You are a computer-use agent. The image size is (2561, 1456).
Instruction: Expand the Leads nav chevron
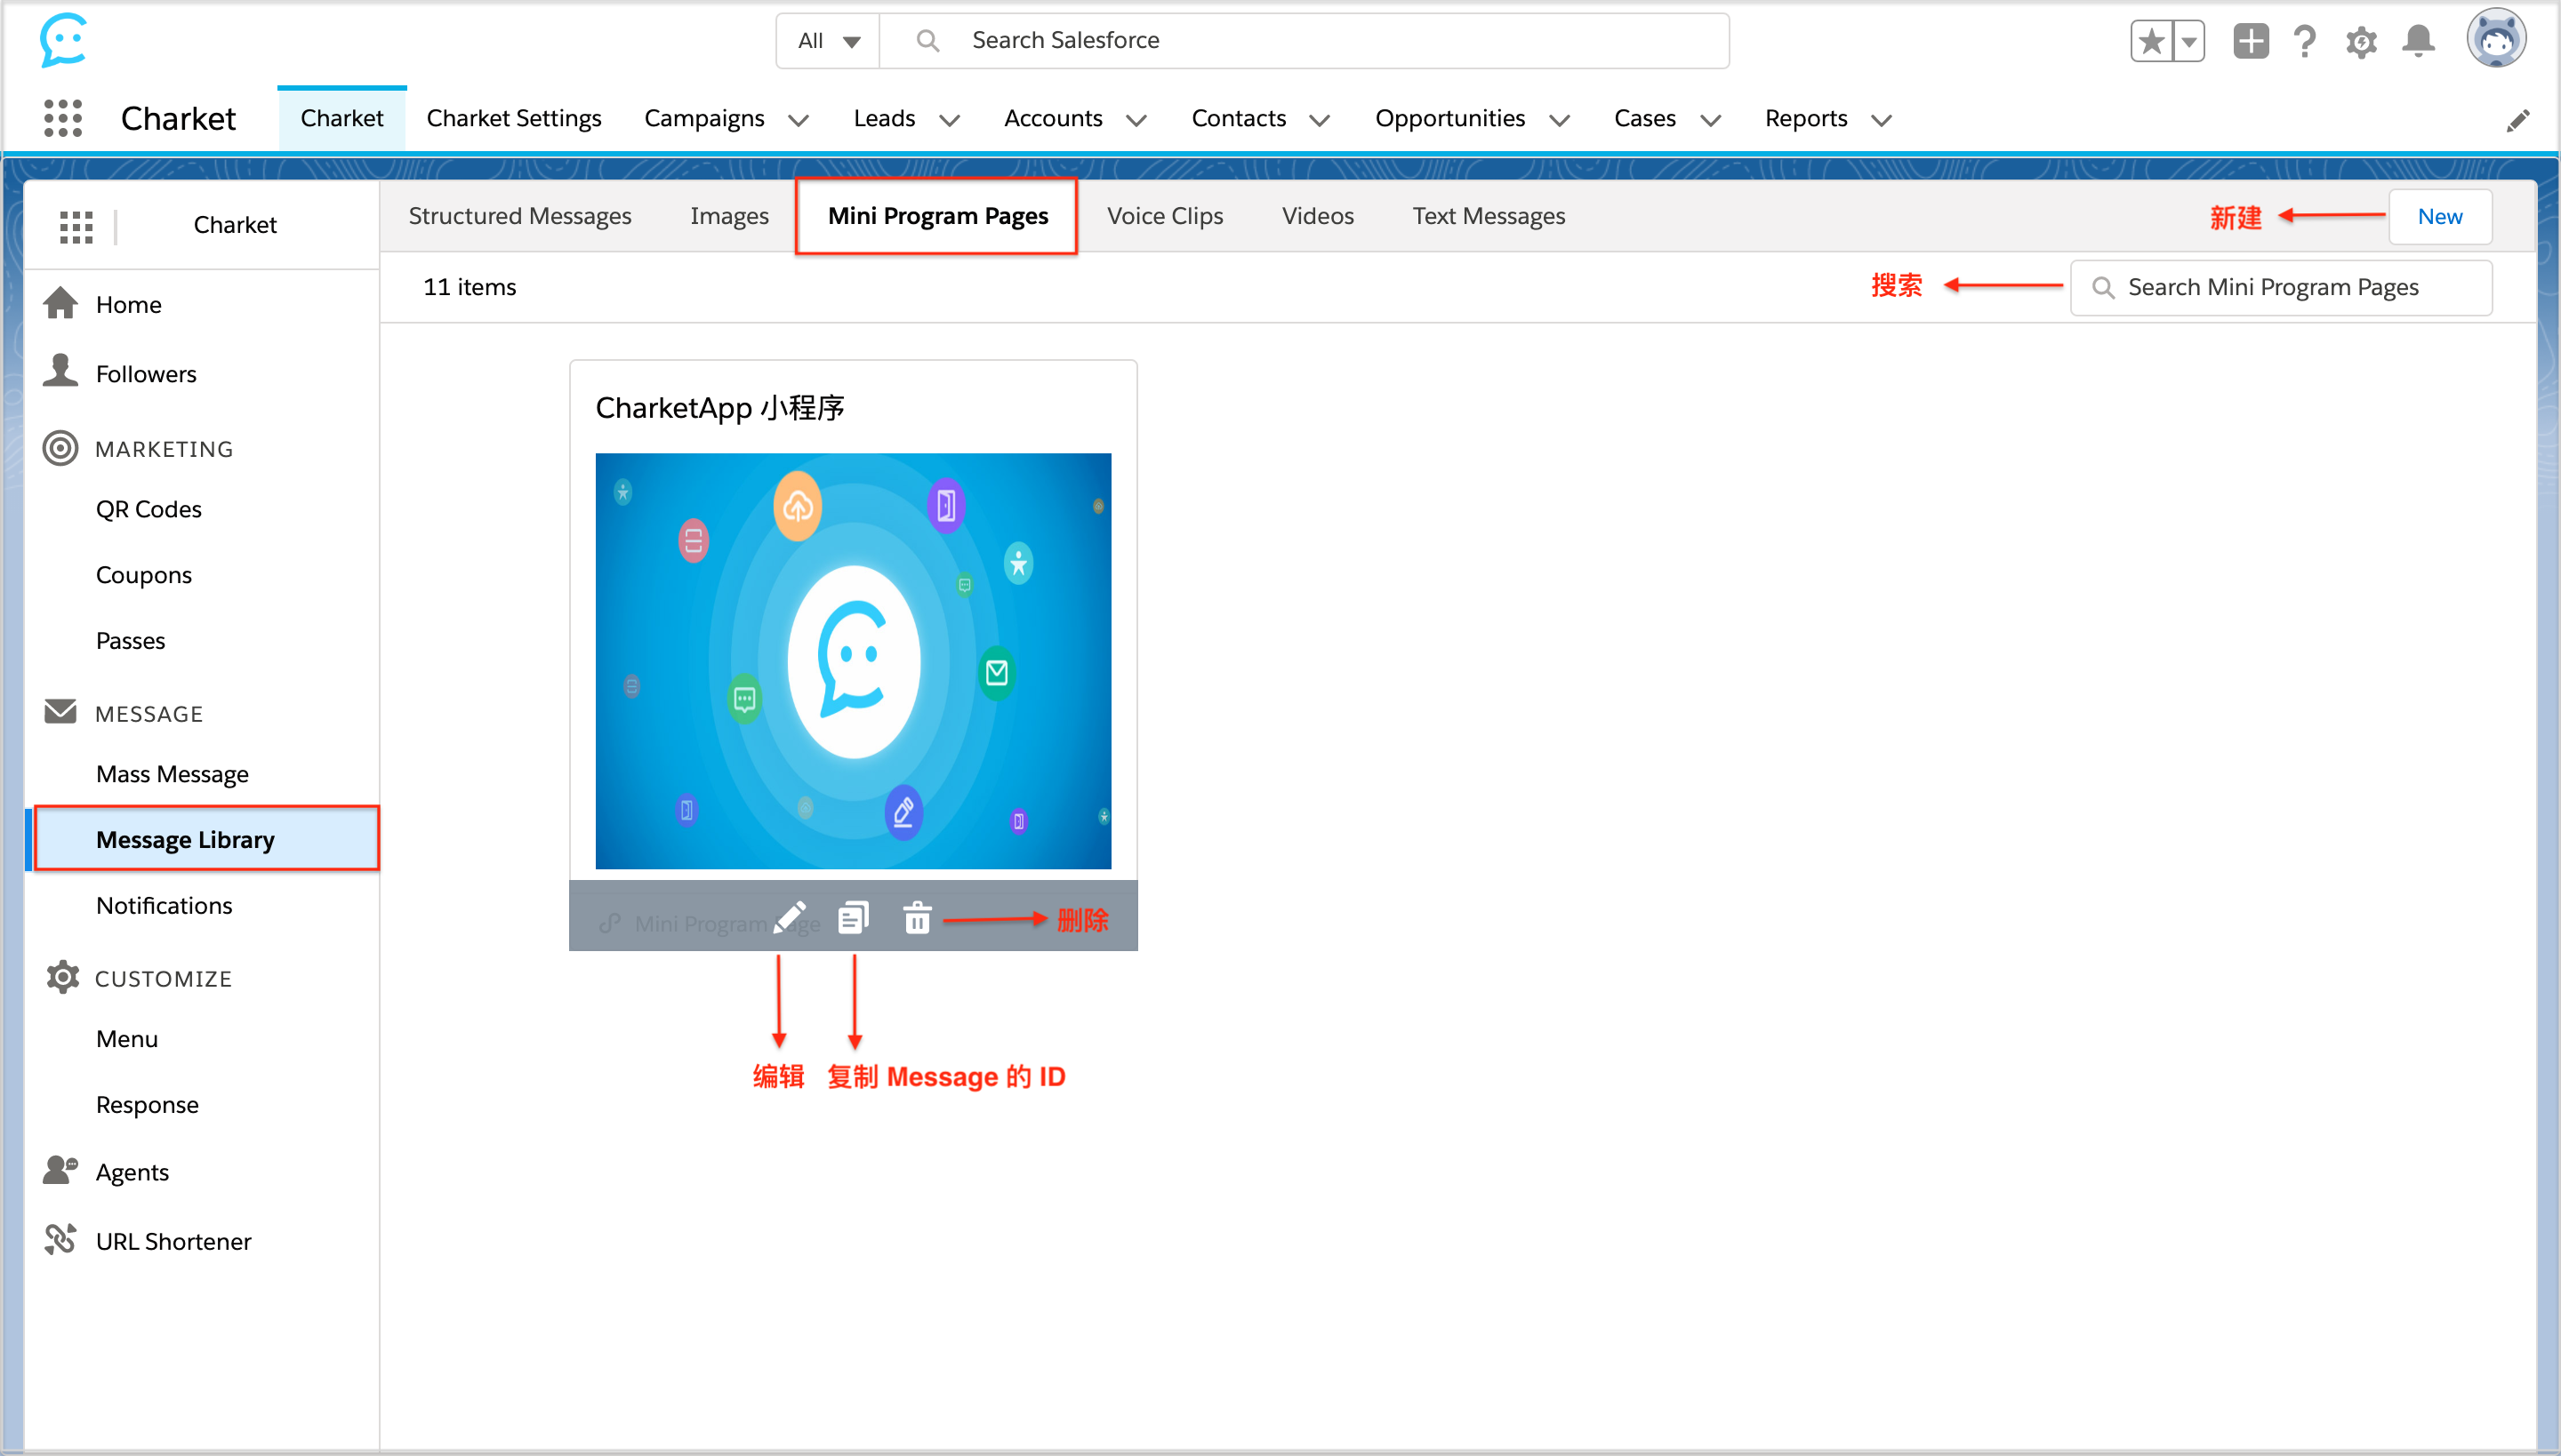[x=950, y=121]
